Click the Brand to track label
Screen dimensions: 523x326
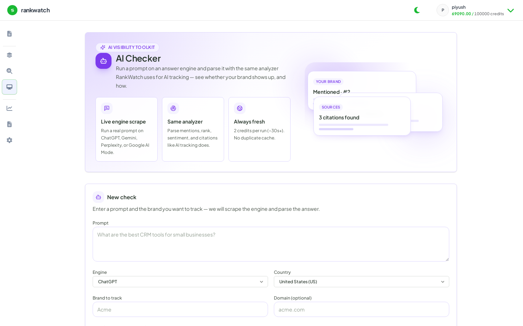pos(107,298)
